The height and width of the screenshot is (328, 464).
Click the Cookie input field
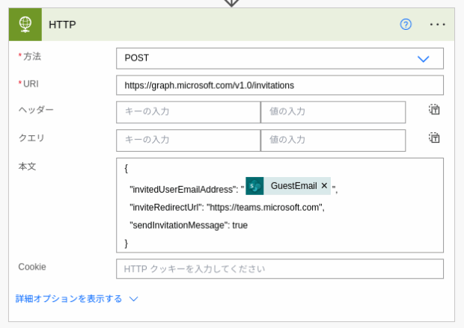pyautogui.click(x=280, y=269)
